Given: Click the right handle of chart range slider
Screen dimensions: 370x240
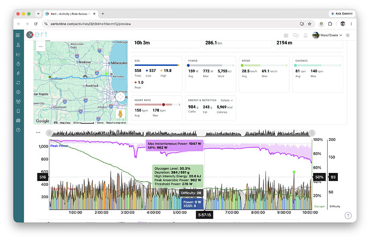Looking at the screenshot, I should [312, 133].
